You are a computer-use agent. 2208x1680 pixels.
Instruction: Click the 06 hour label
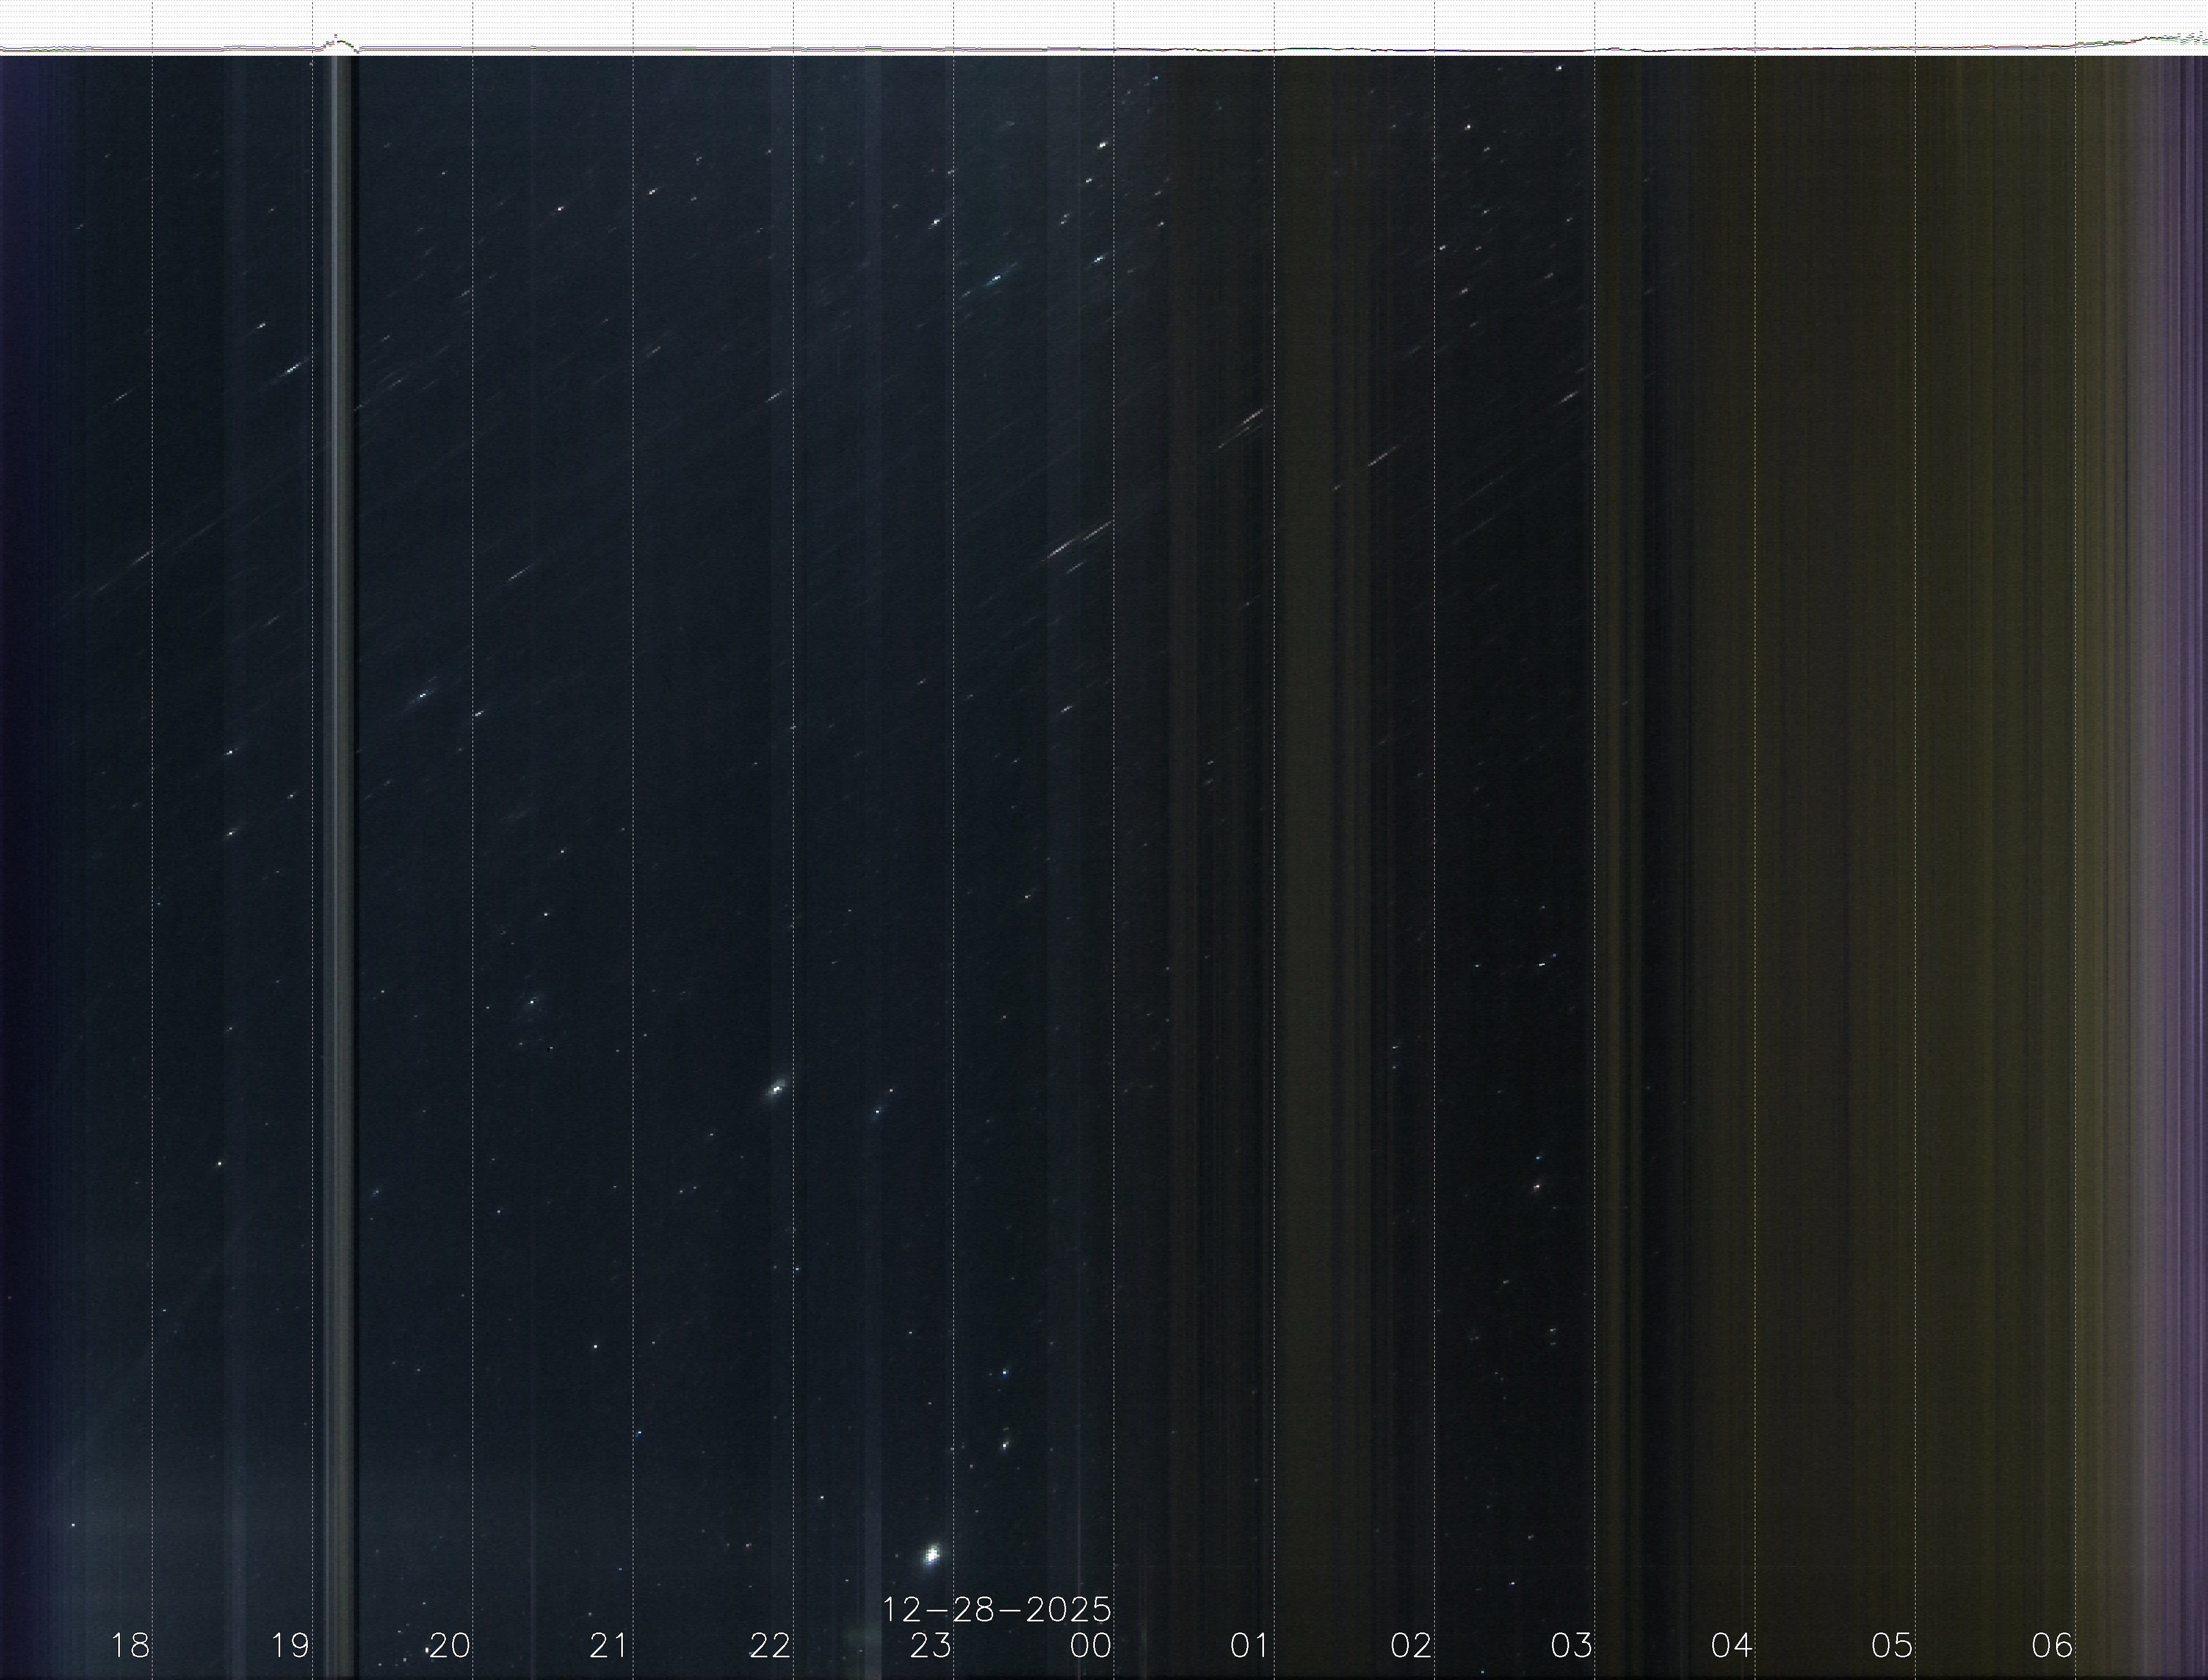[2052, 1645]
